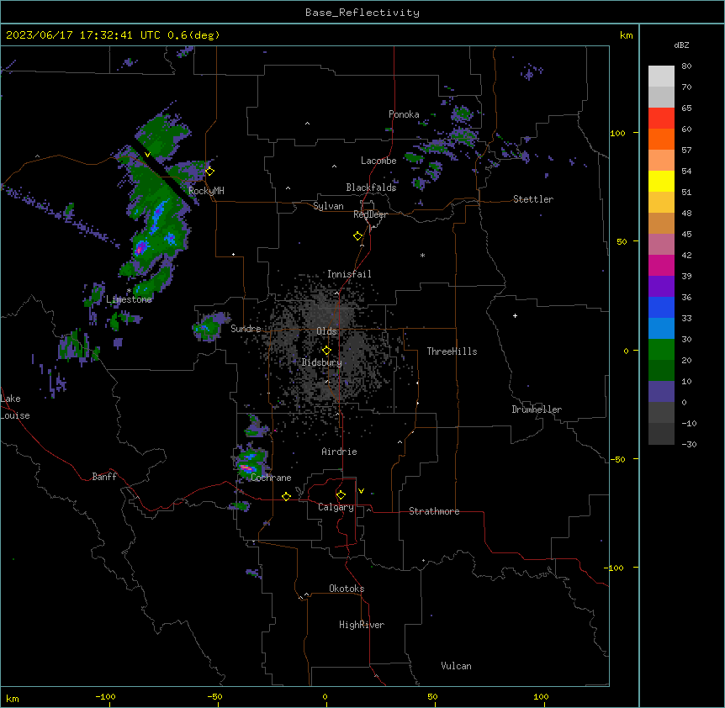Click the yellow v marker northwest of RockyMH
725x708 pixels.
pos(147,155)
